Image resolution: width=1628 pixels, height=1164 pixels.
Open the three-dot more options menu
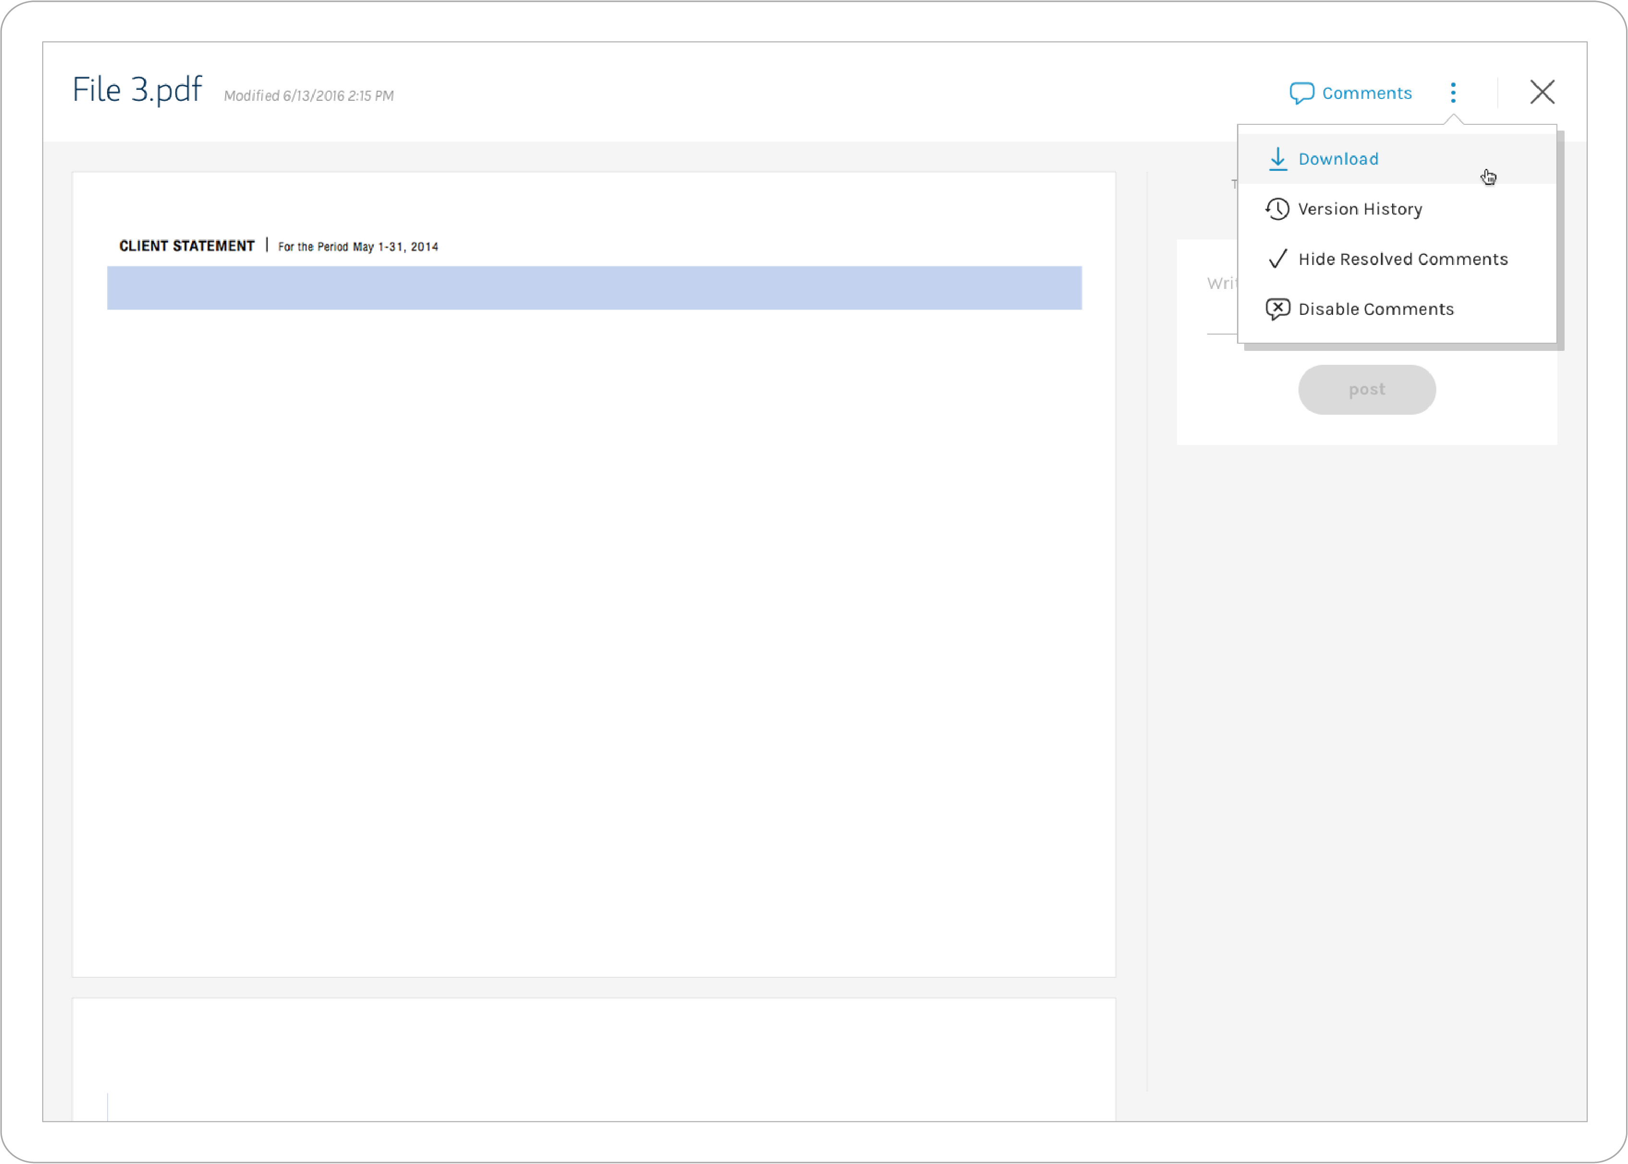[x=1453, y=93]
